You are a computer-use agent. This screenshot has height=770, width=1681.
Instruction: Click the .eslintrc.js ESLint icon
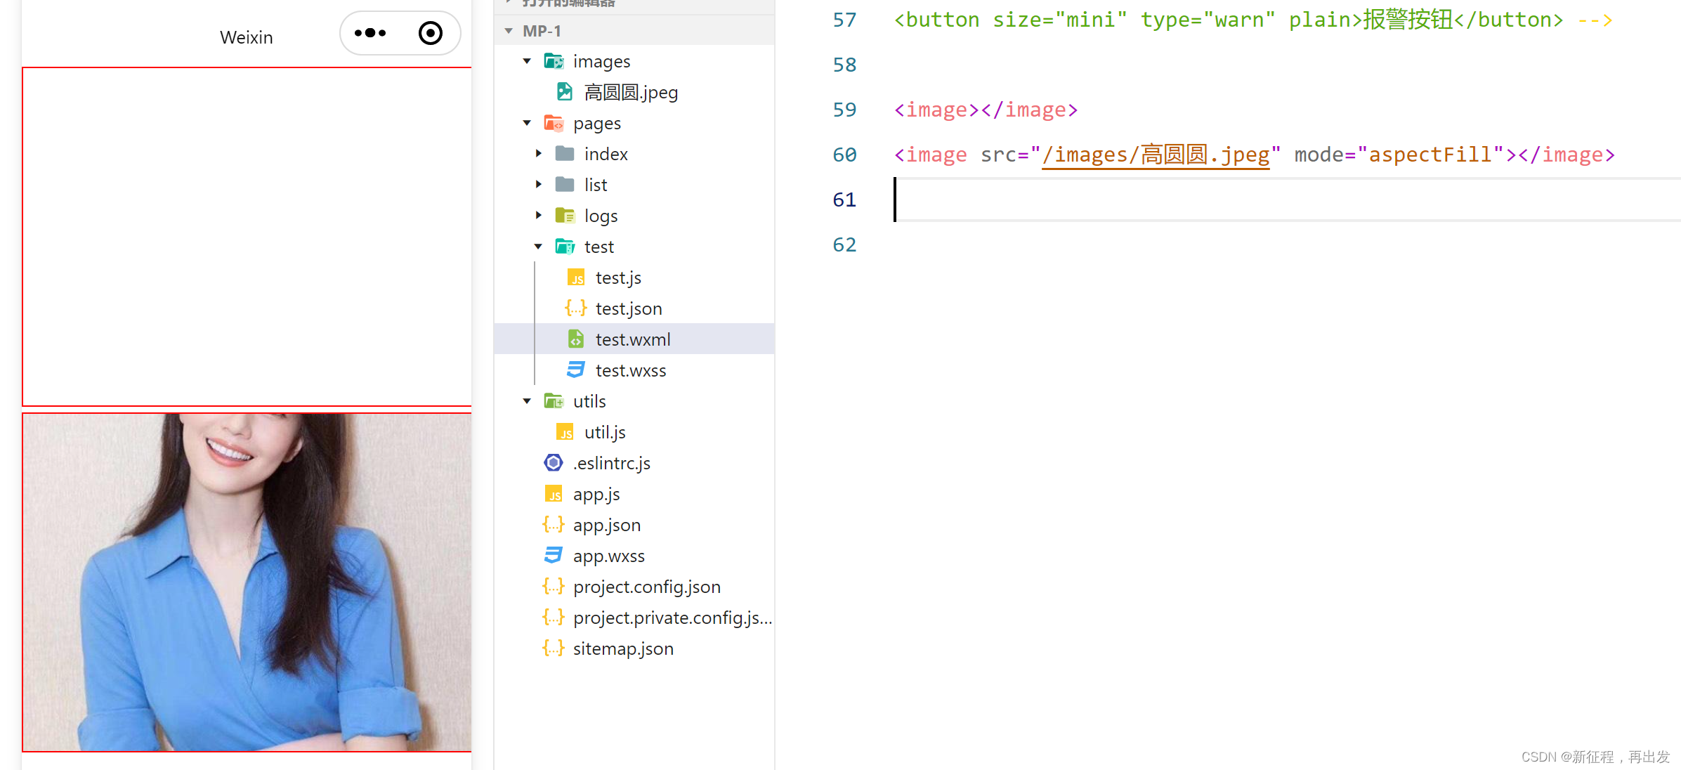click(x=554, y=462)
